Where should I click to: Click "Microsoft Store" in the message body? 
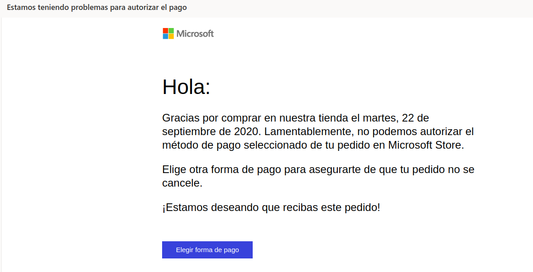click(426, 145)
